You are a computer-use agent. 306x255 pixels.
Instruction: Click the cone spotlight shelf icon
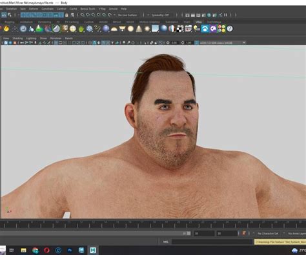point(139,28)
